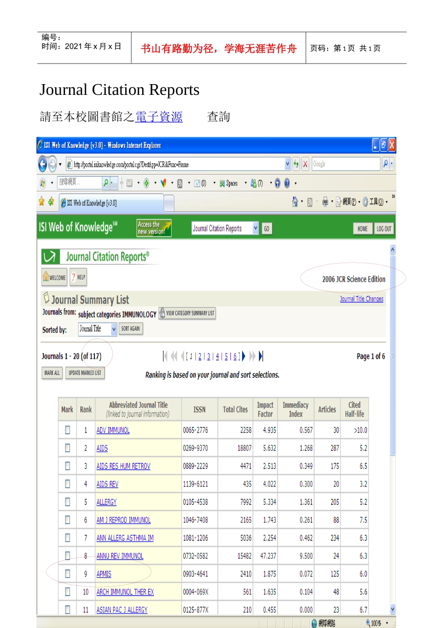The image size is (444, 628).
Task: Go to results page 4
Action: (x=217, y=357)
